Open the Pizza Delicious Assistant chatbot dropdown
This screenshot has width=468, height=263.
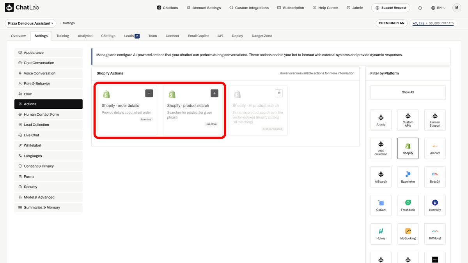tap(31, 23)
